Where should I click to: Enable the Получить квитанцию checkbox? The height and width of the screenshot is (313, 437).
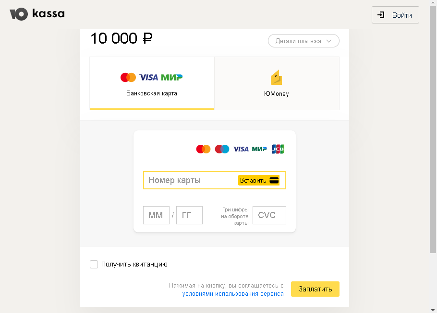tap(94, 264)
